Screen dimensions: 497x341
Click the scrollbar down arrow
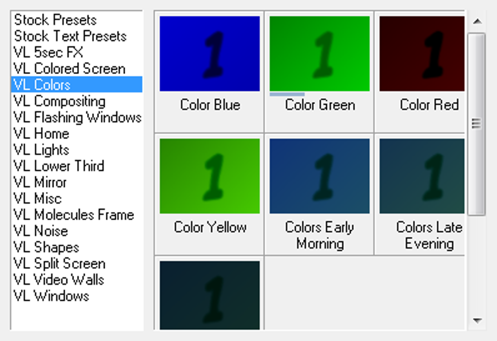[x=477, y=321]
